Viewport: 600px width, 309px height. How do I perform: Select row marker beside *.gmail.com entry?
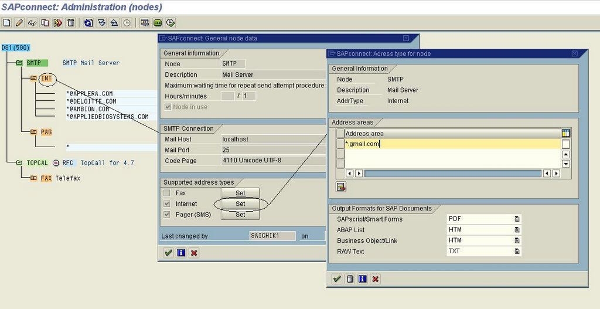340,144
